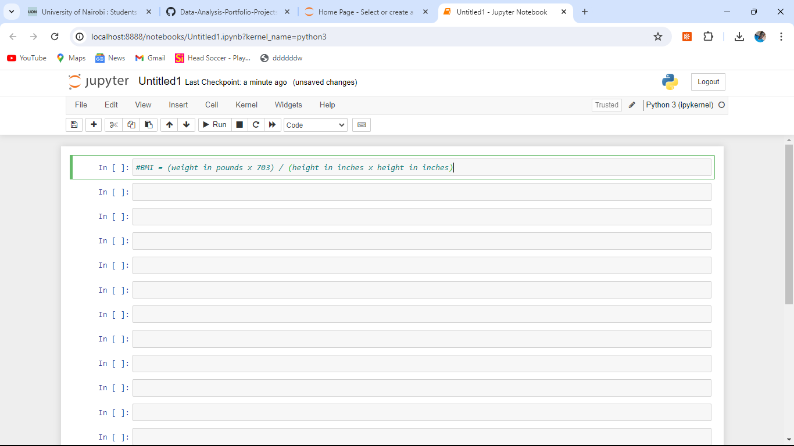
Task: Click the Logout button
Action: click(x=708, y=82)
